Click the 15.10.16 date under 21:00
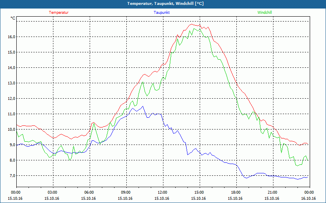This screenshot has height=203, width=326. 272,199
